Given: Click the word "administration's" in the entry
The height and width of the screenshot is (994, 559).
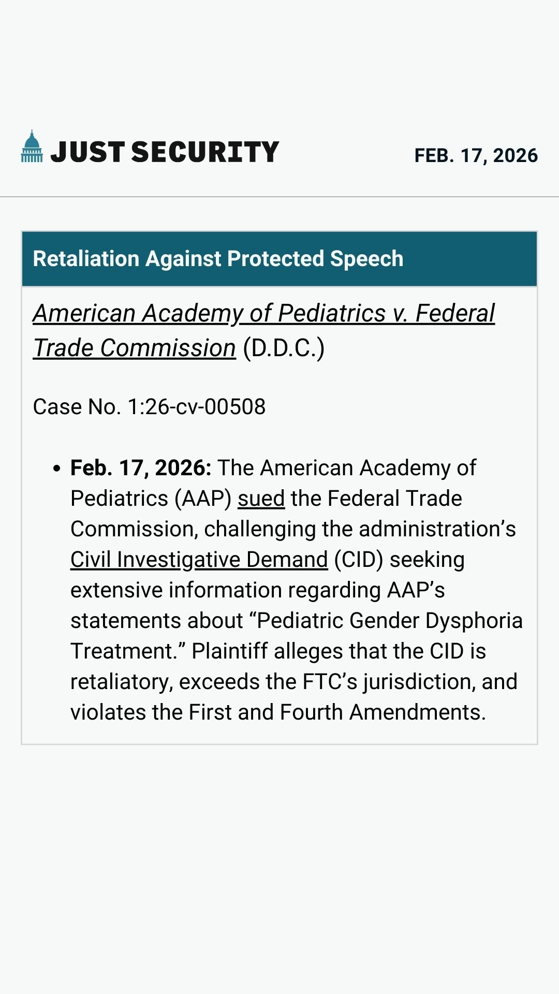Looking at the screenshot, I should (x=437, y=529).
